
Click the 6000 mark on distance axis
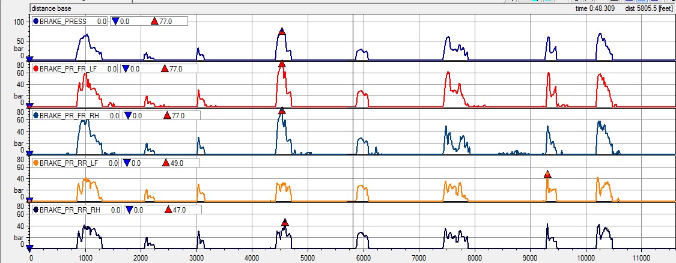point(364,258)
